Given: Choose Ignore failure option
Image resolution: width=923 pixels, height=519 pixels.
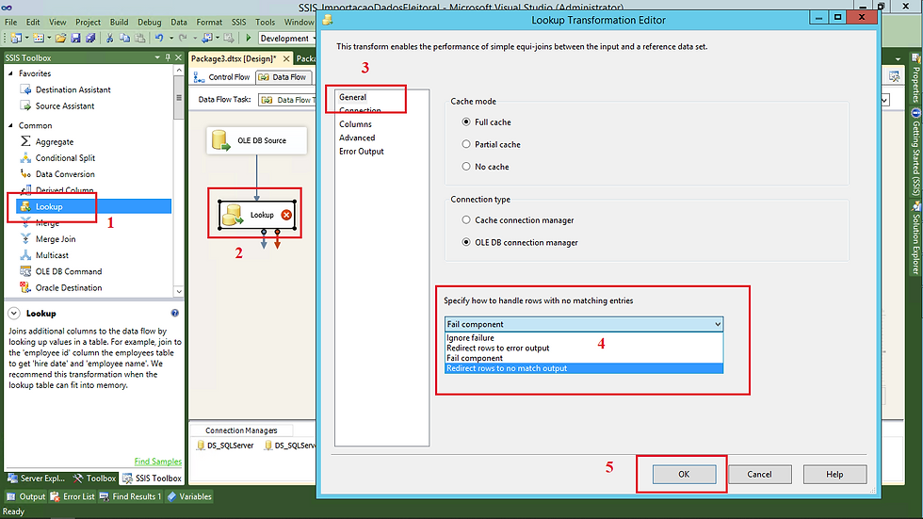Looking at the screenshot, I should pos(584,338).
